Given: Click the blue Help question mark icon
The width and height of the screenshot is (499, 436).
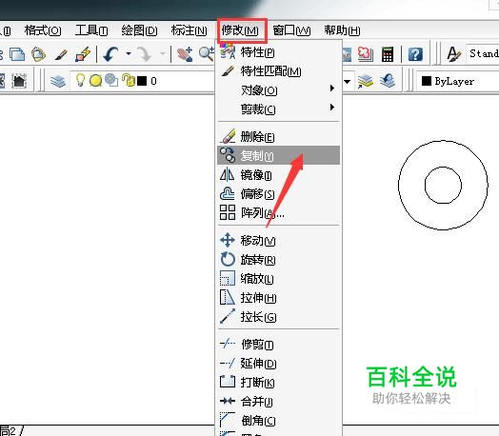Looking at the screenshot, I should click(415, 54).
